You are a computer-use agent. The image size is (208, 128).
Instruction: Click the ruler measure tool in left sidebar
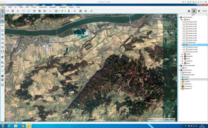click(2, 66)
